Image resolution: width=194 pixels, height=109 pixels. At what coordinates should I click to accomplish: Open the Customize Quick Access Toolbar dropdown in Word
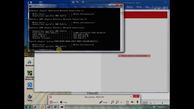point(86,2)
